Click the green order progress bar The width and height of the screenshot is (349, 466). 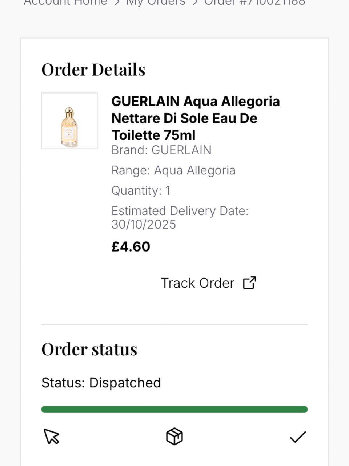(x=174, y=410)
